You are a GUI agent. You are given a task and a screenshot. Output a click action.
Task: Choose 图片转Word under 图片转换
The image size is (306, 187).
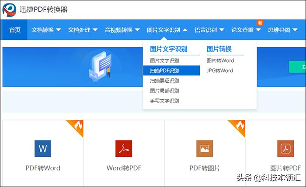220,60
